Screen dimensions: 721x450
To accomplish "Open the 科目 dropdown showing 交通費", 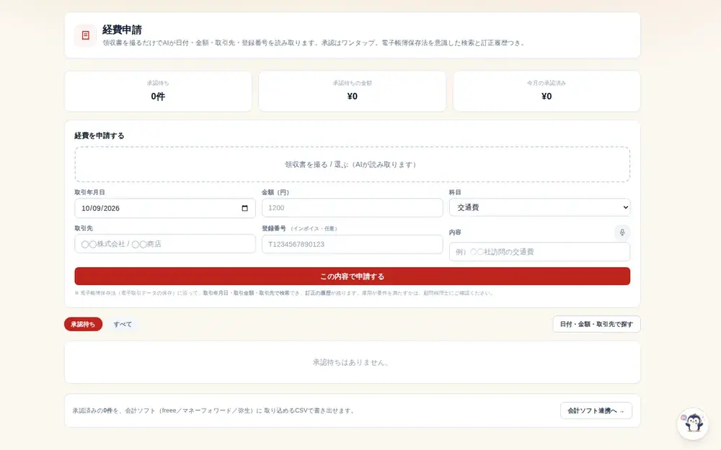I will (x=539, y=207).
